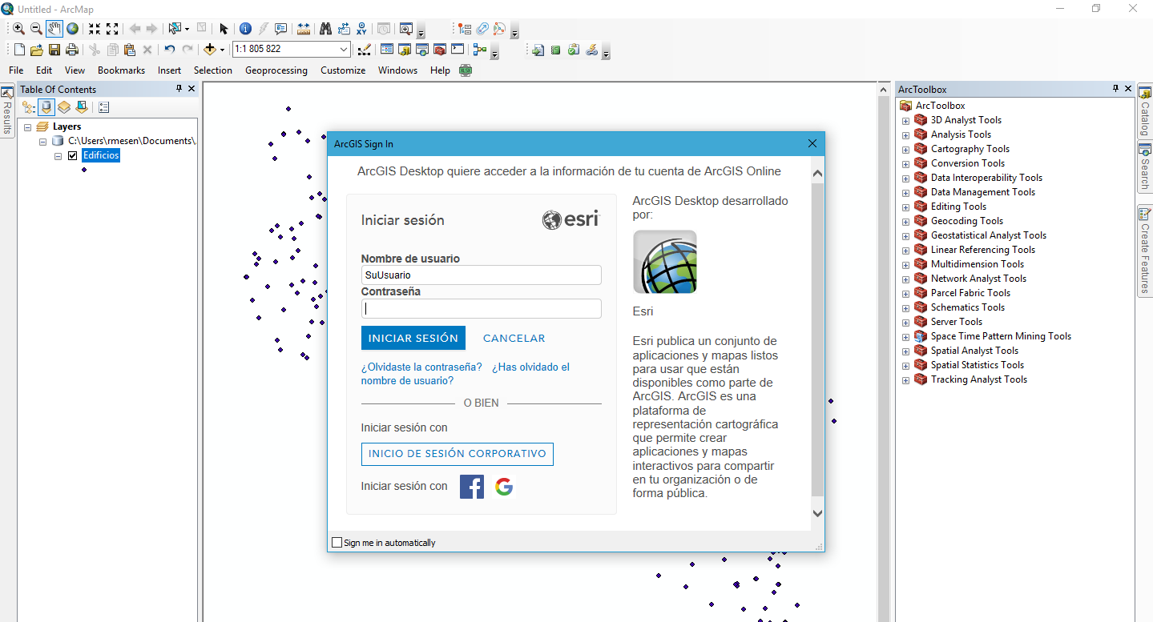The image size is (1153, 622).
Task: Click the INICIAR SESIÓN button
Action: click(413, 339)
